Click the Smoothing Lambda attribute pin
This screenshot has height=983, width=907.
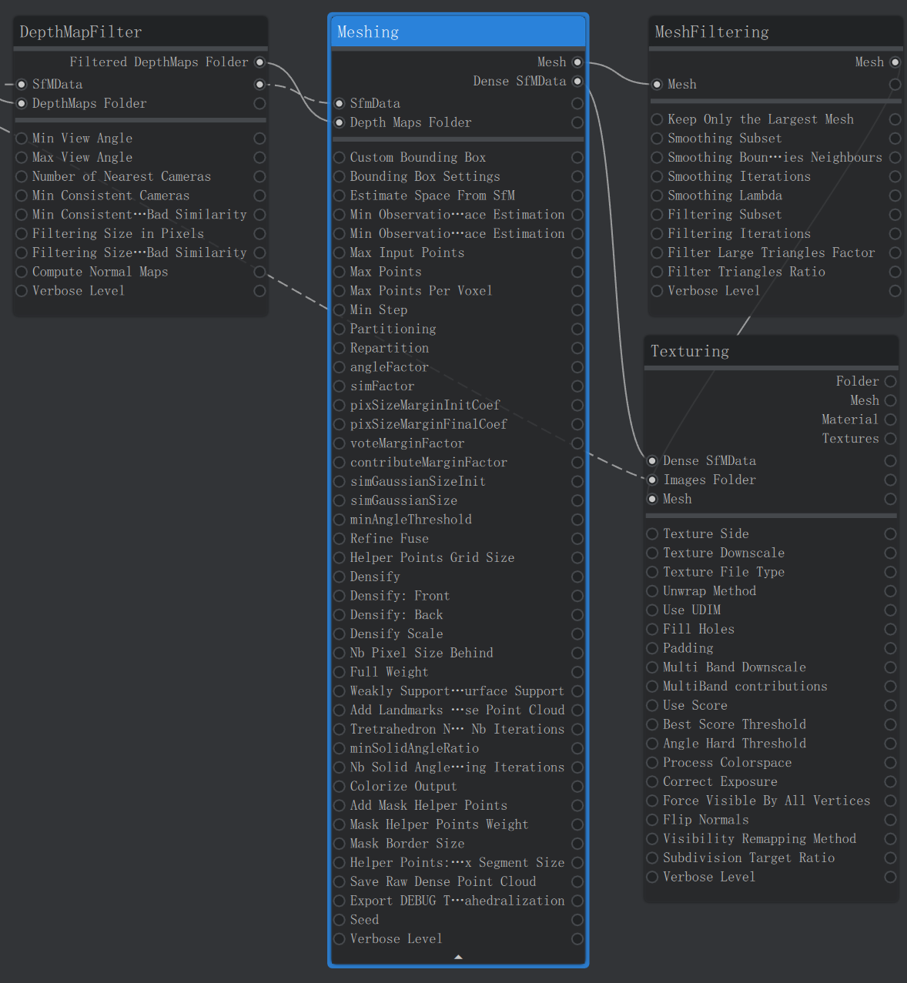[x=657, y=196]
